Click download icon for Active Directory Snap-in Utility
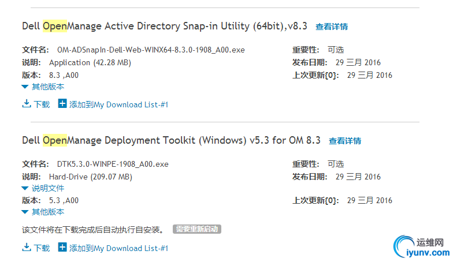Screen dimensions: 453x262 pyautogui.click(x=27, y=104)
